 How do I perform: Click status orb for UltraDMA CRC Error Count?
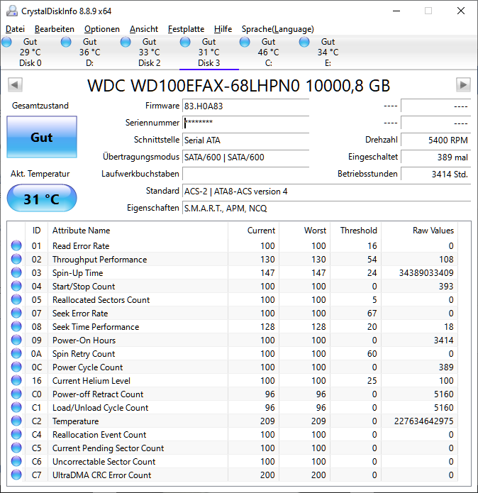tap(16, 475)
